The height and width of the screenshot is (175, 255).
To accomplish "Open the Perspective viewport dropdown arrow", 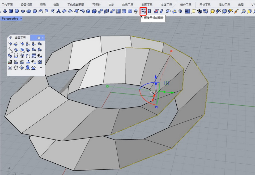I will pyautogui.click(x=21, y=19).
